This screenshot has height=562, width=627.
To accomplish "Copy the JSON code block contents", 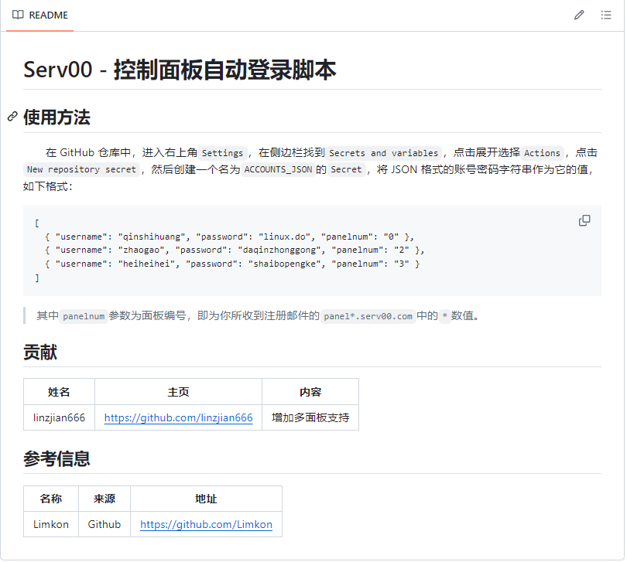I will point(586,221).
